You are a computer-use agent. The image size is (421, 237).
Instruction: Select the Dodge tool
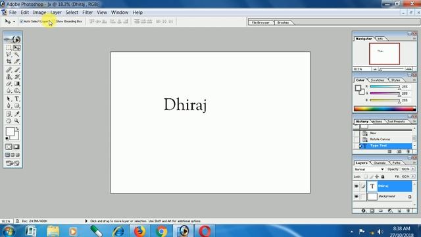[x=17, y=91]
